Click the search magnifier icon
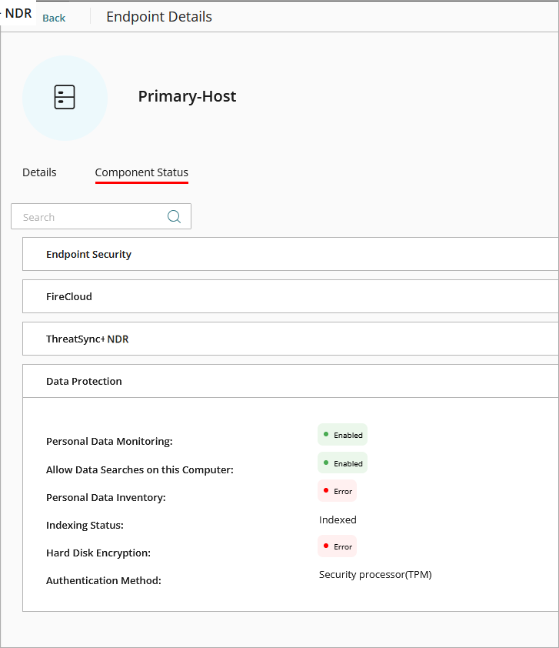 (x=175, y=216)
